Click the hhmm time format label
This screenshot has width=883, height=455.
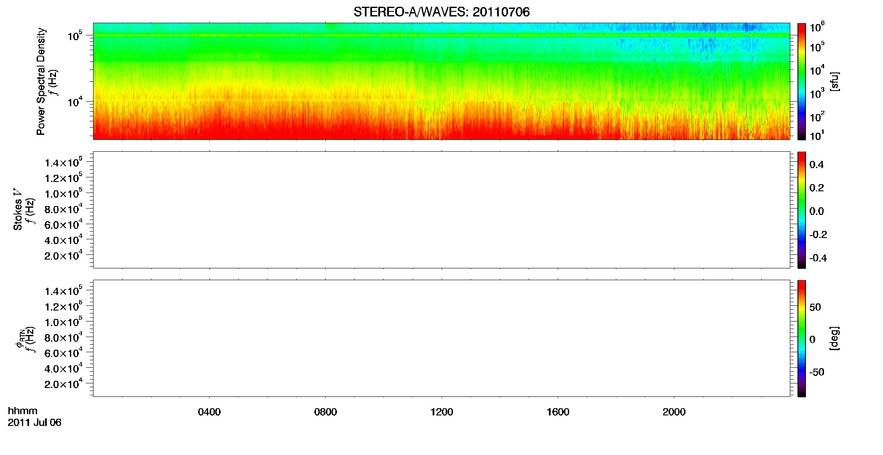(23, 411)
